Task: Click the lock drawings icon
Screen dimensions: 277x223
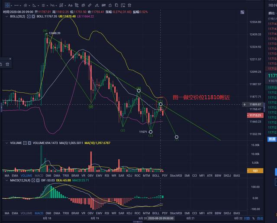Action: (x=110, y=5)
